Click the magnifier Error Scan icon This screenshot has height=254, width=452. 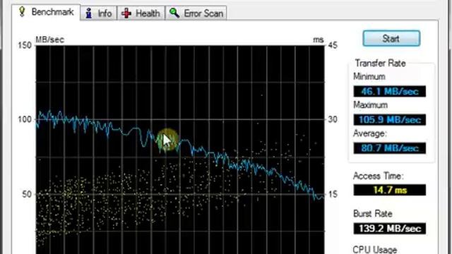pos(174,13)
